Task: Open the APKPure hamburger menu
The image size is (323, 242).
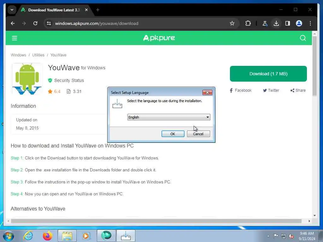Action: coord(15,38)
